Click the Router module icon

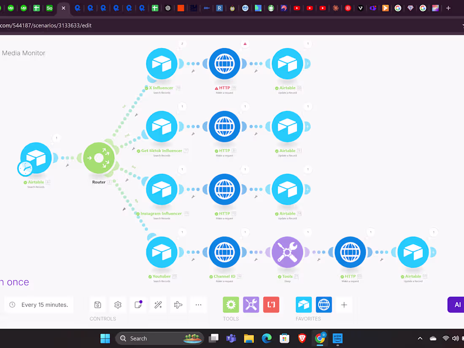99,158
